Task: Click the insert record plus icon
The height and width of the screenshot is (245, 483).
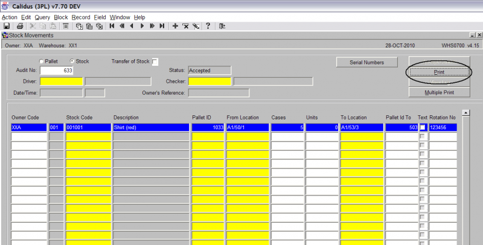Action: (175, 26)
